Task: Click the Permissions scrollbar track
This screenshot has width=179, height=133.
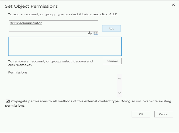Action: click(119, 86)
